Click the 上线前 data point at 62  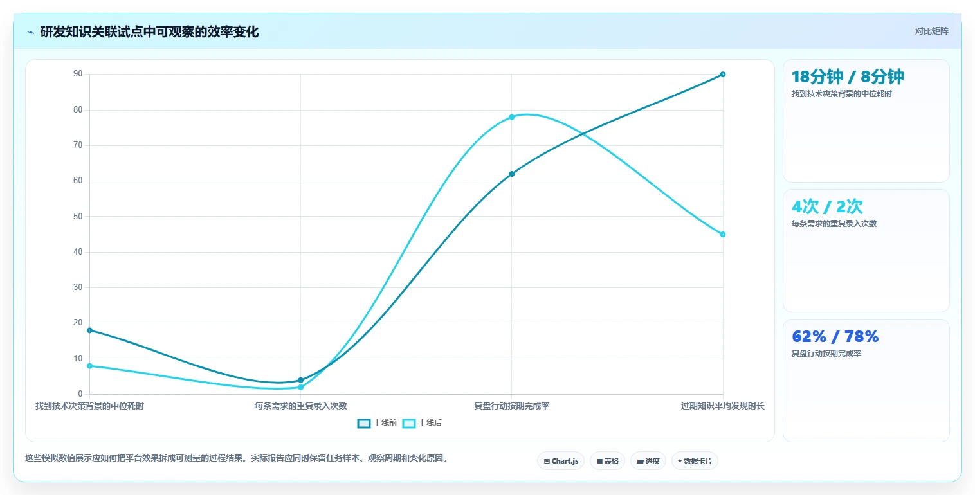point(511,174)
